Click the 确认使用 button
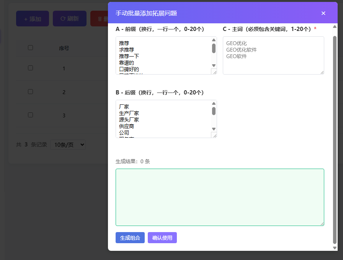 (162, 238)
